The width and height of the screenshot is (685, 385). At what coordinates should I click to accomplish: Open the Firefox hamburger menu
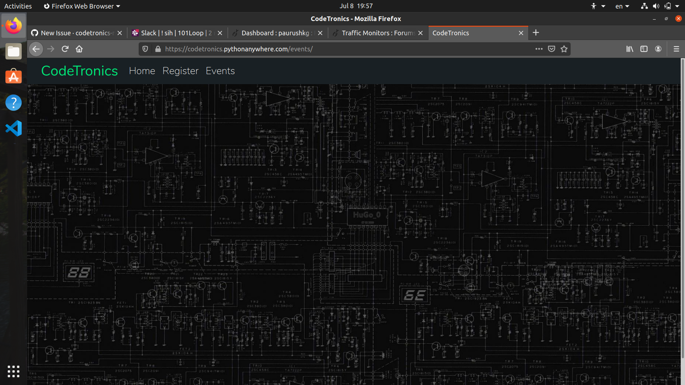(676, 49)
